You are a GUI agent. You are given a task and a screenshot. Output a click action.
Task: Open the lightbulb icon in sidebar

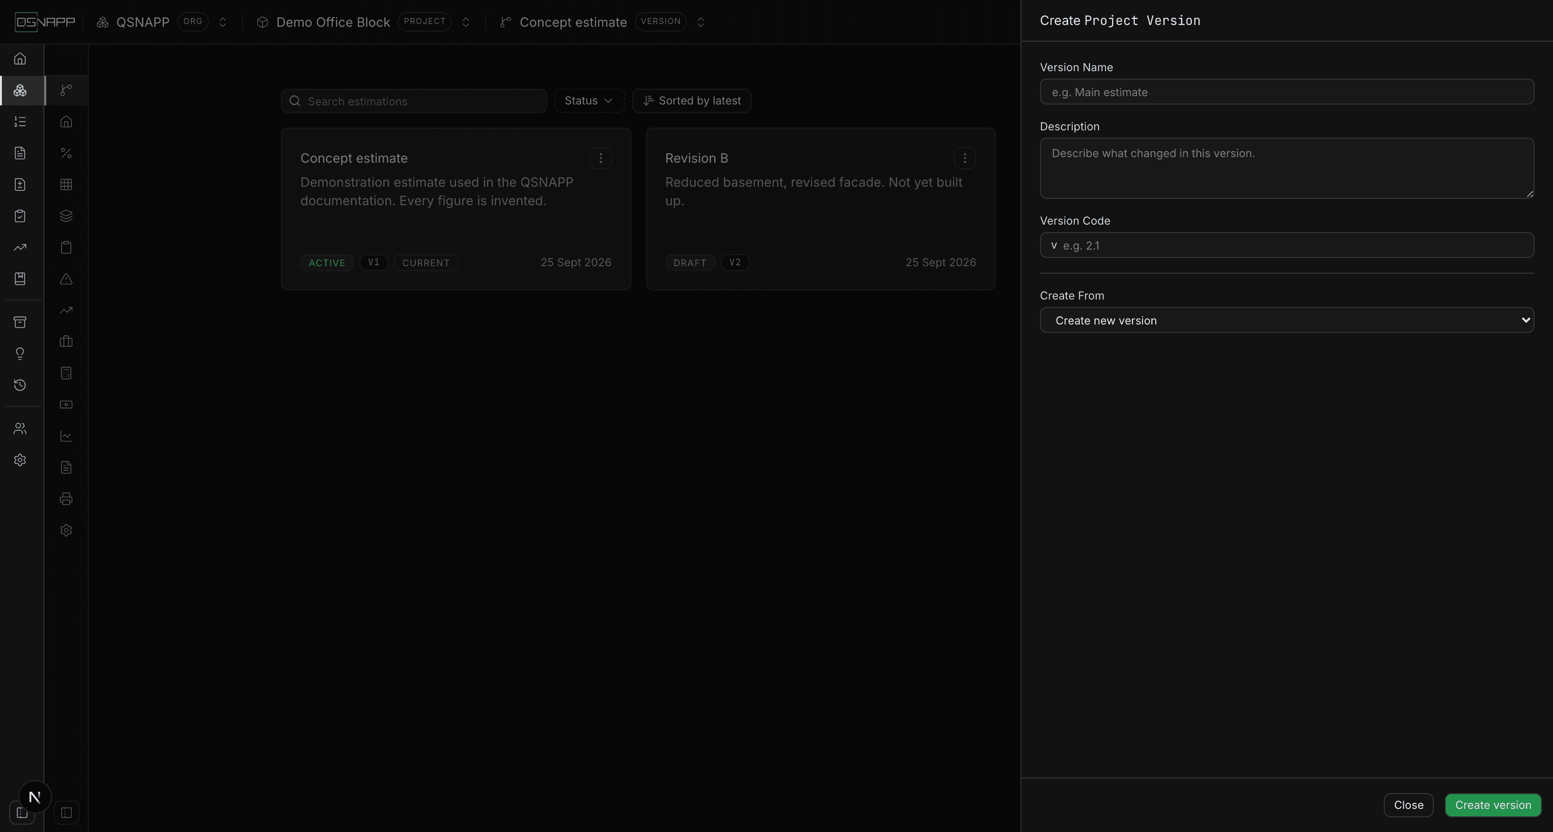tap(20, 353)
